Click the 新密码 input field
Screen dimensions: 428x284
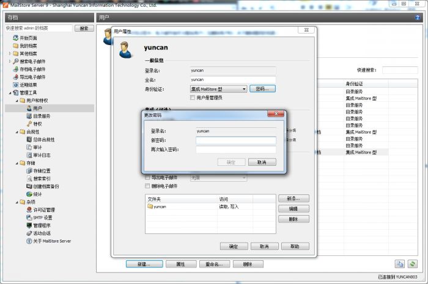(236, 140)
